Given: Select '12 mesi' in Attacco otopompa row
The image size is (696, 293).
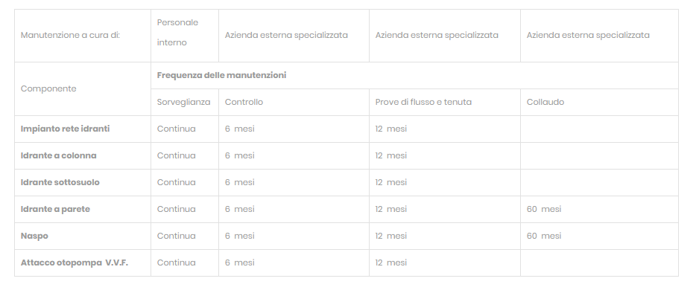Looking at the screenshot, I should [x=391, y=263].
